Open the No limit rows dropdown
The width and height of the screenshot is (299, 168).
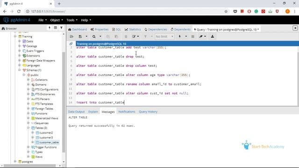point(164,36)
